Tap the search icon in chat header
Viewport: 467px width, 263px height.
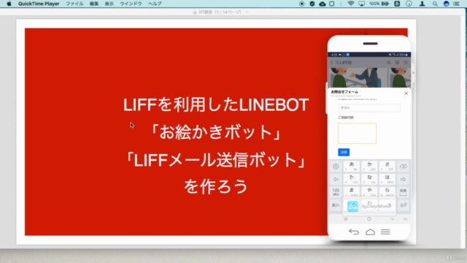[389, 63]
